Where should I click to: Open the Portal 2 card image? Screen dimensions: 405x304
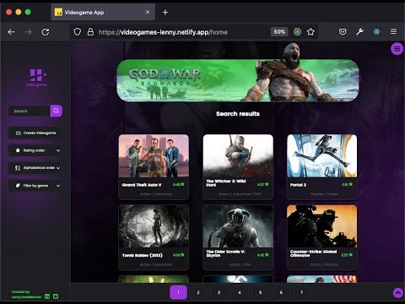tap(322, 156)
